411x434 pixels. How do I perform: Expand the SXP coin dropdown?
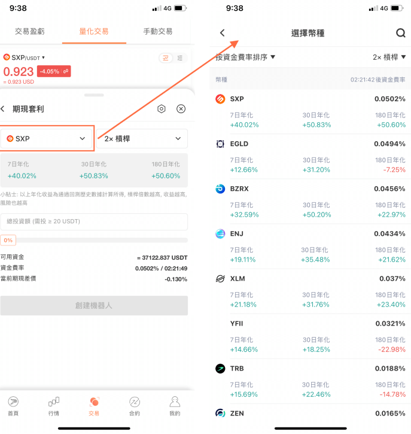click(47, 138)
